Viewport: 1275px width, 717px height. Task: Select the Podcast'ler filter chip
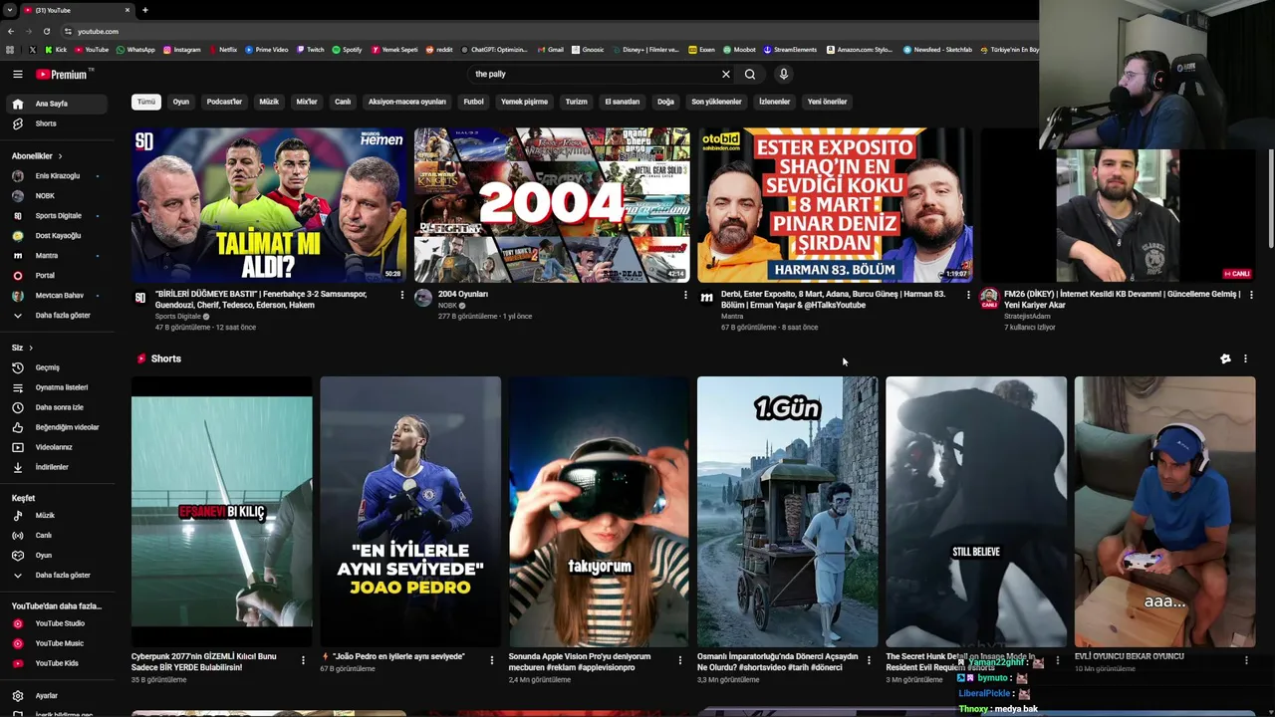[x=224, y=102]
